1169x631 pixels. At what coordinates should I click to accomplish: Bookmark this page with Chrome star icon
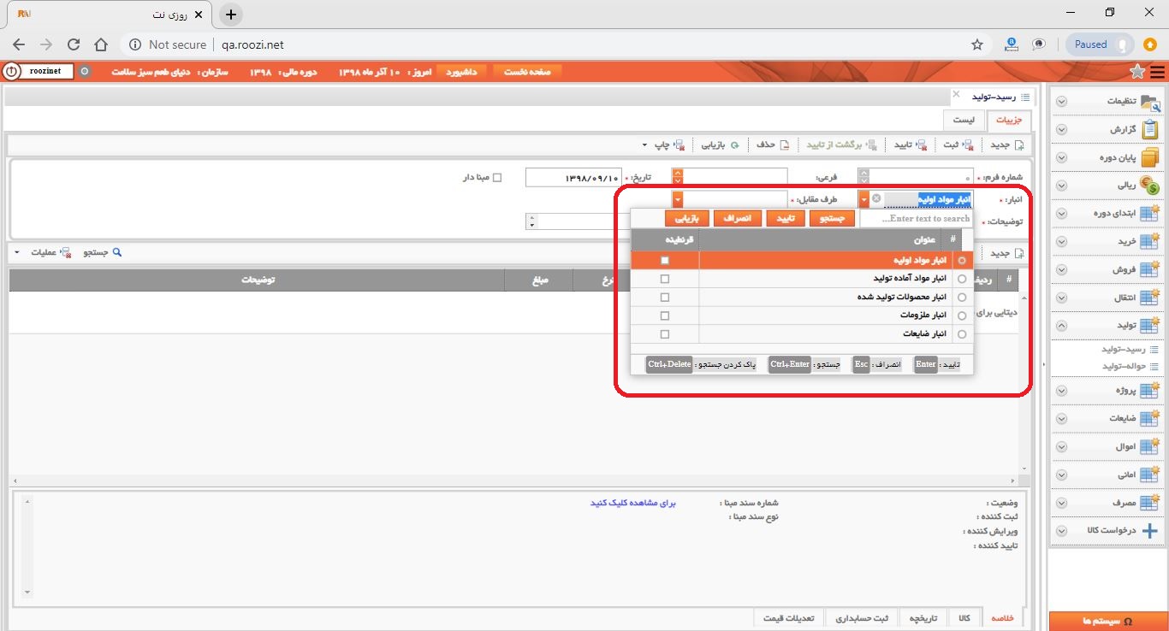click(976, 44)
